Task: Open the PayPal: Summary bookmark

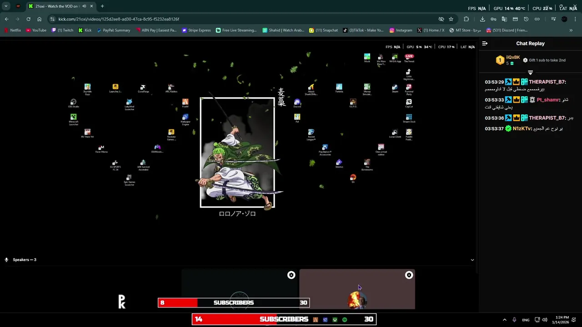Action: (x=113, y=30)
